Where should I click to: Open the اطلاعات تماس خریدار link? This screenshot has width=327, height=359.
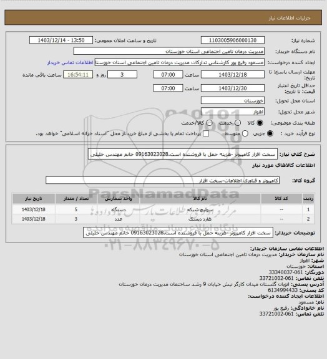click(x=70, y=62)
